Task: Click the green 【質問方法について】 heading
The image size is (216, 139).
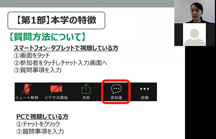Action: pyautogui.click(x=48, y=37)
